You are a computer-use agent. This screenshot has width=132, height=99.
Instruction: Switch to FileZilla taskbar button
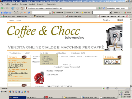(54, 97)
